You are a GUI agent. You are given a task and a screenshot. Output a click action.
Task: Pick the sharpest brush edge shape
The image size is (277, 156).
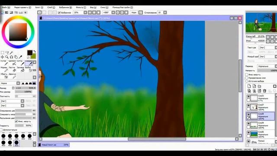23,83
